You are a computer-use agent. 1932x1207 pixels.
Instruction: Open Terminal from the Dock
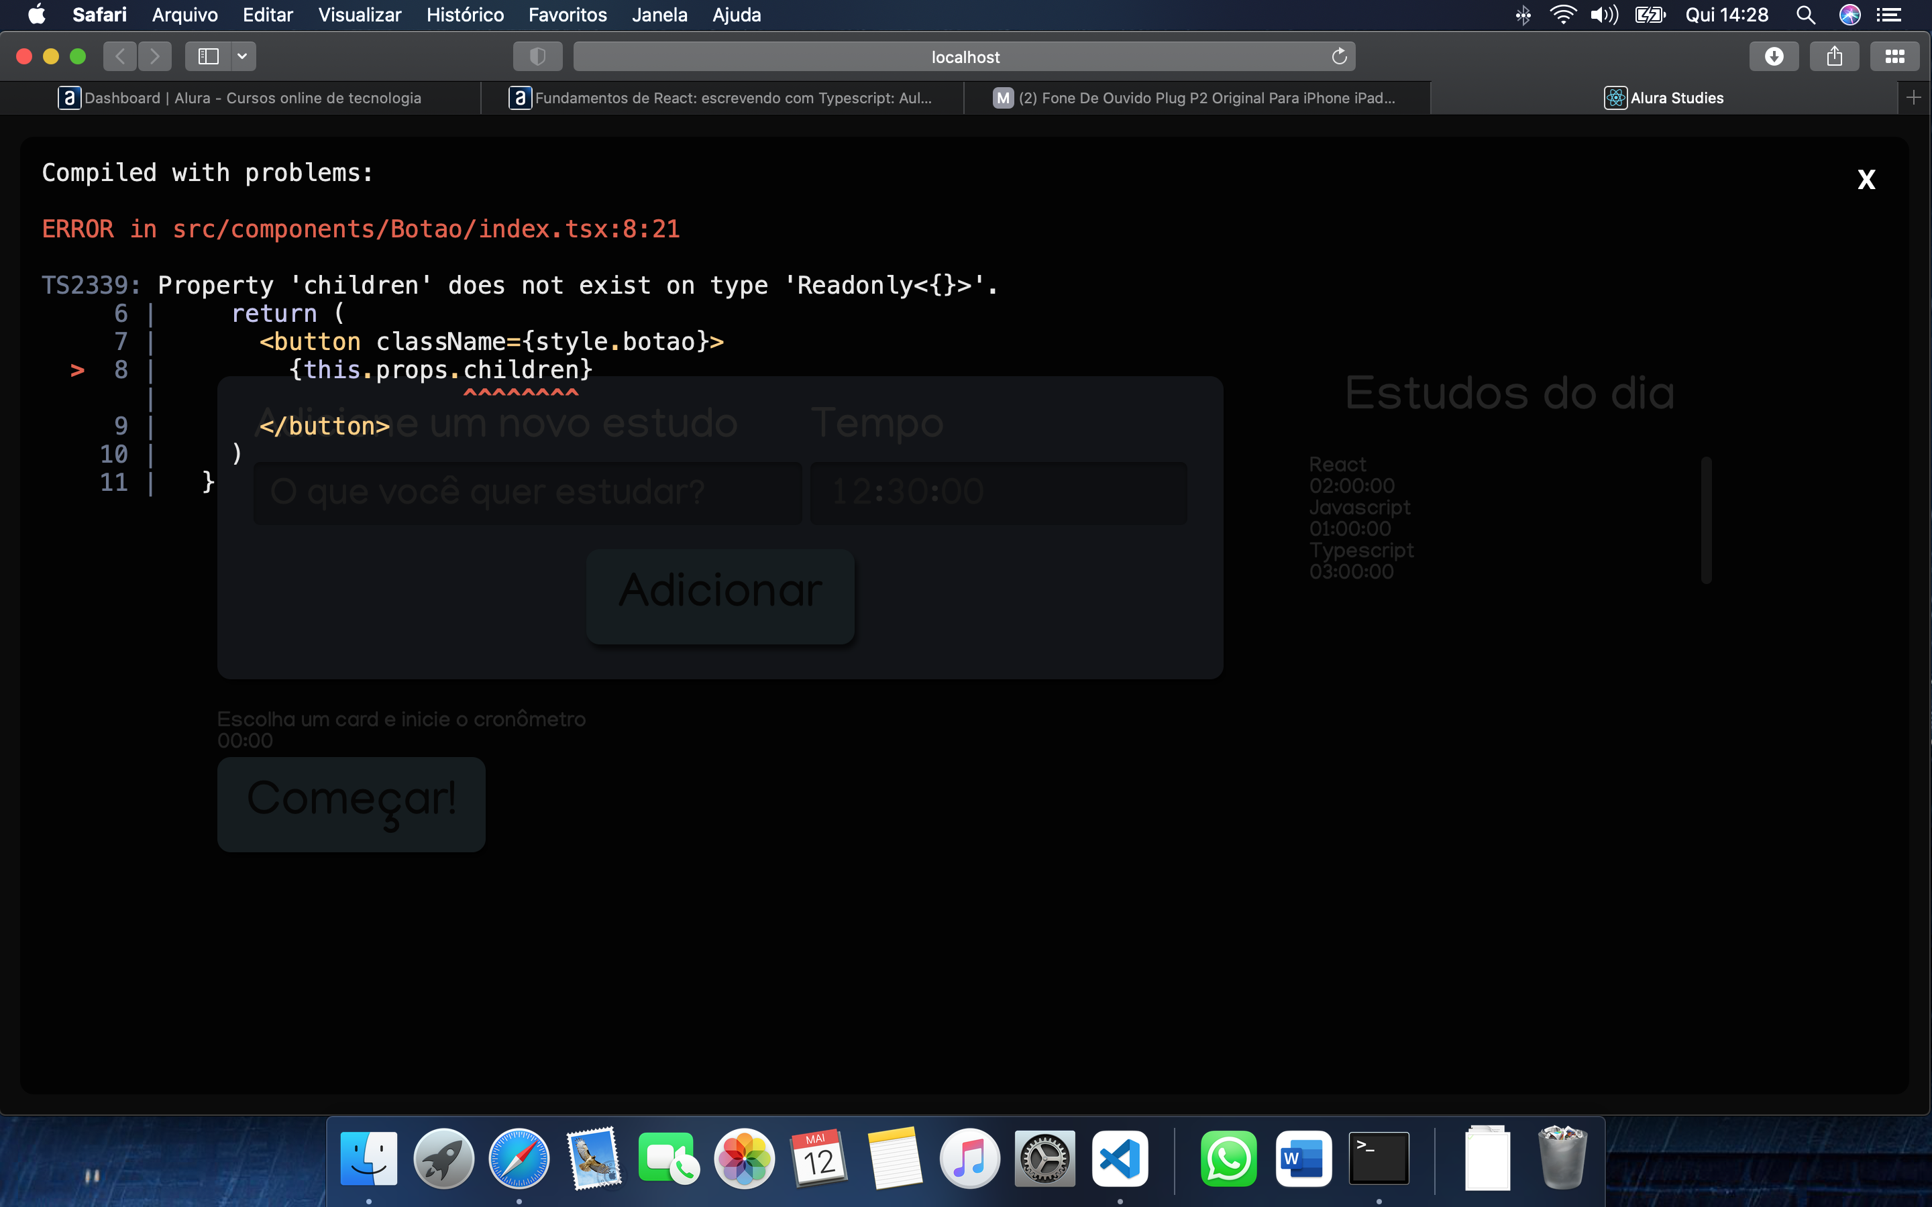1379,1158
